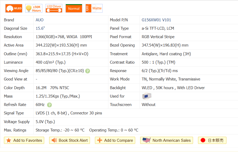
Task: Click the LED Driver badge icon
Action: (54, 8)
